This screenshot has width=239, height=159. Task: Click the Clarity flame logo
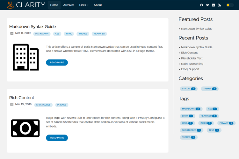tap(11, 5)
